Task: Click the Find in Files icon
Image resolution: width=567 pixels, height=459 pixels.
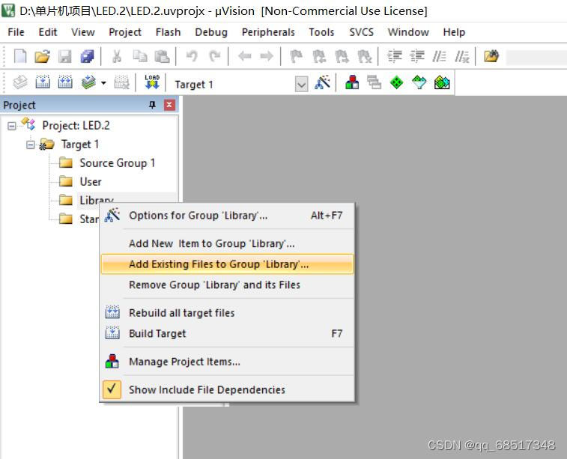Action: coord(491,56)
